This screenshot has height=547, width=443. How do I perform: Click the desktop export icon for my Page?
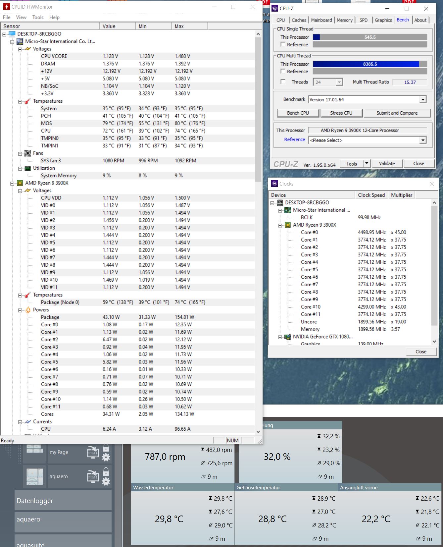93,452
